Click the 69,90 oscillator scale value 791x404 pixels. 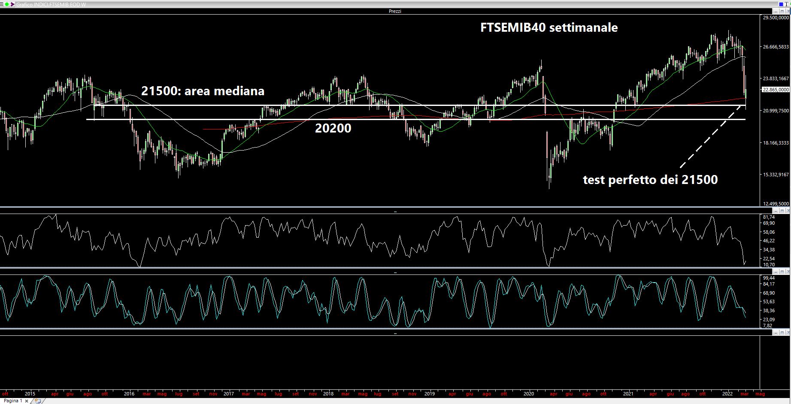coord(769,223)
